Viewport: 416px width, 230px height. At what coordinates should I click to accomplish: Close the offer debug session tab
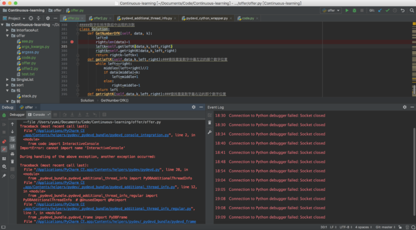pos(36,108)
